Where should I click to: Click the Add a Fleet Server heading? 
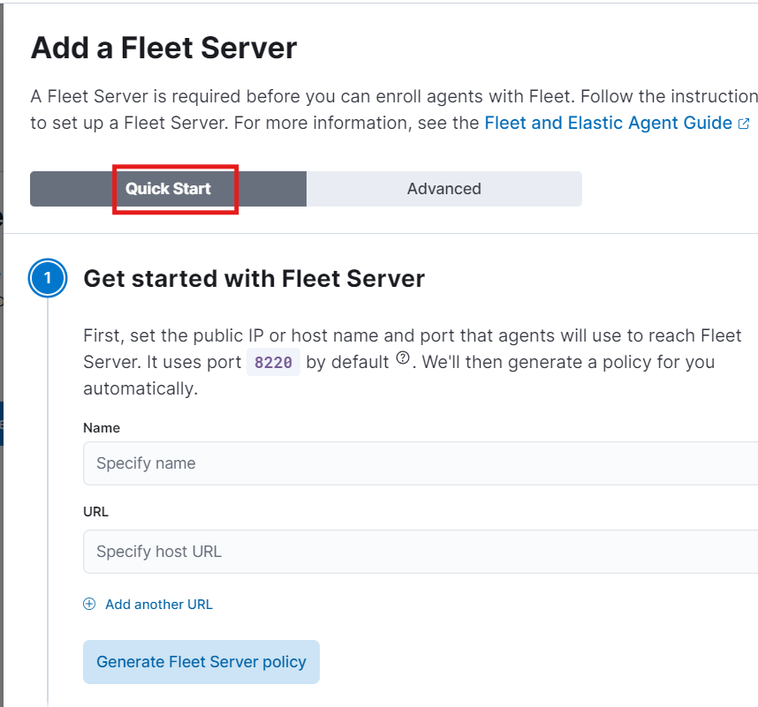click(x=163, y=48)
